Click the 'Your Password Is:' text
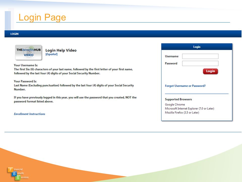Screen dimensions: 242x182 click(x=25, y=81)
